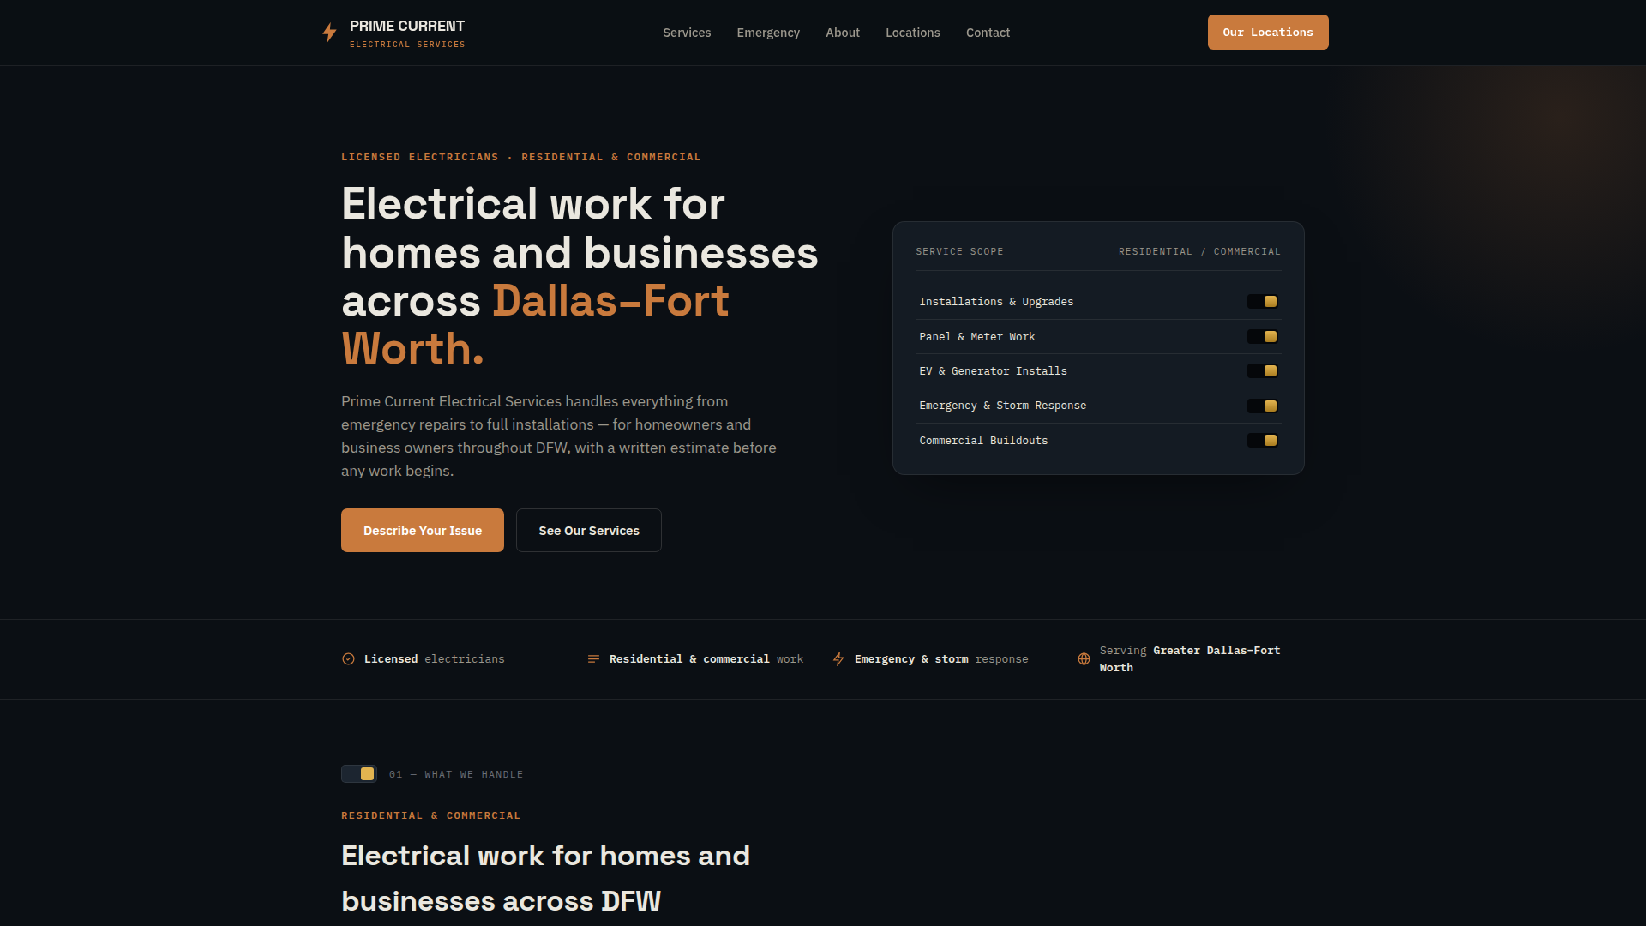The image size is (1646, 926).
Task: Toggle the EV & Generator Installs switch
Action: pyautogui.click(x=1263, y=371)
